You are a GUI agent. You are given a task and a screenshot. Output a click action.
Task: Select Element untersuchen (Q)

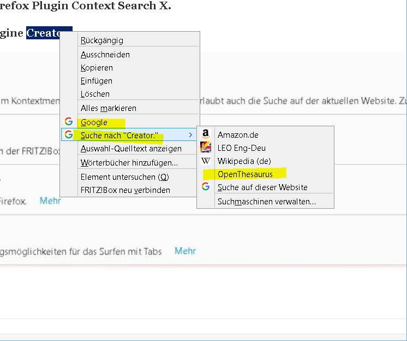pyautogui.click(x=129, y=177)
